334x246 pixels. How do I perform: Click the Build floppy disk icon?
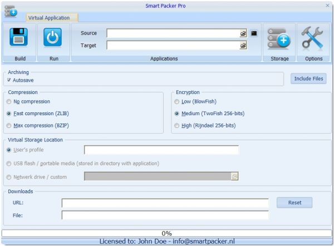point(18,37)
